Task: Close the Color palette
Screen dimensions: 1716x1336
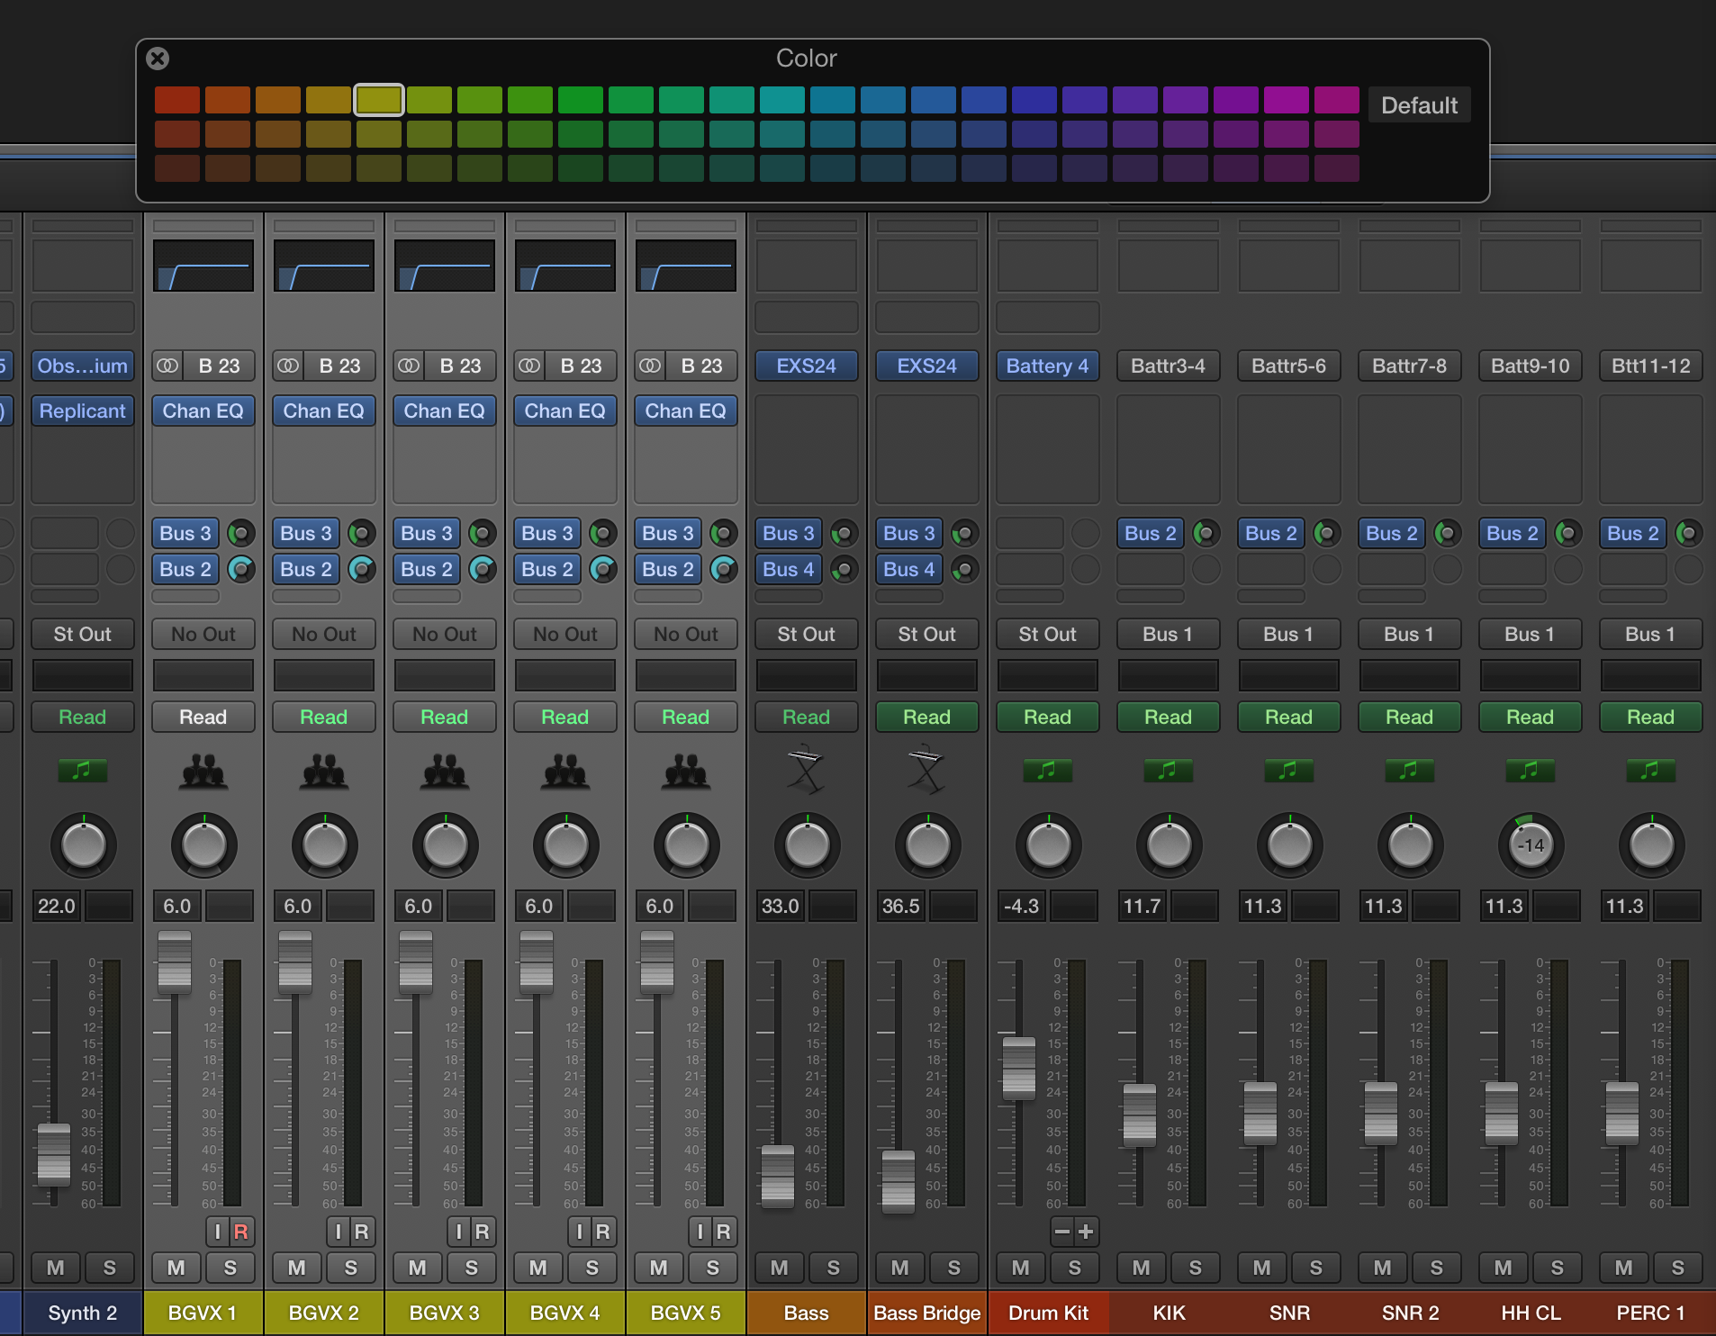Action: [158, 58]
